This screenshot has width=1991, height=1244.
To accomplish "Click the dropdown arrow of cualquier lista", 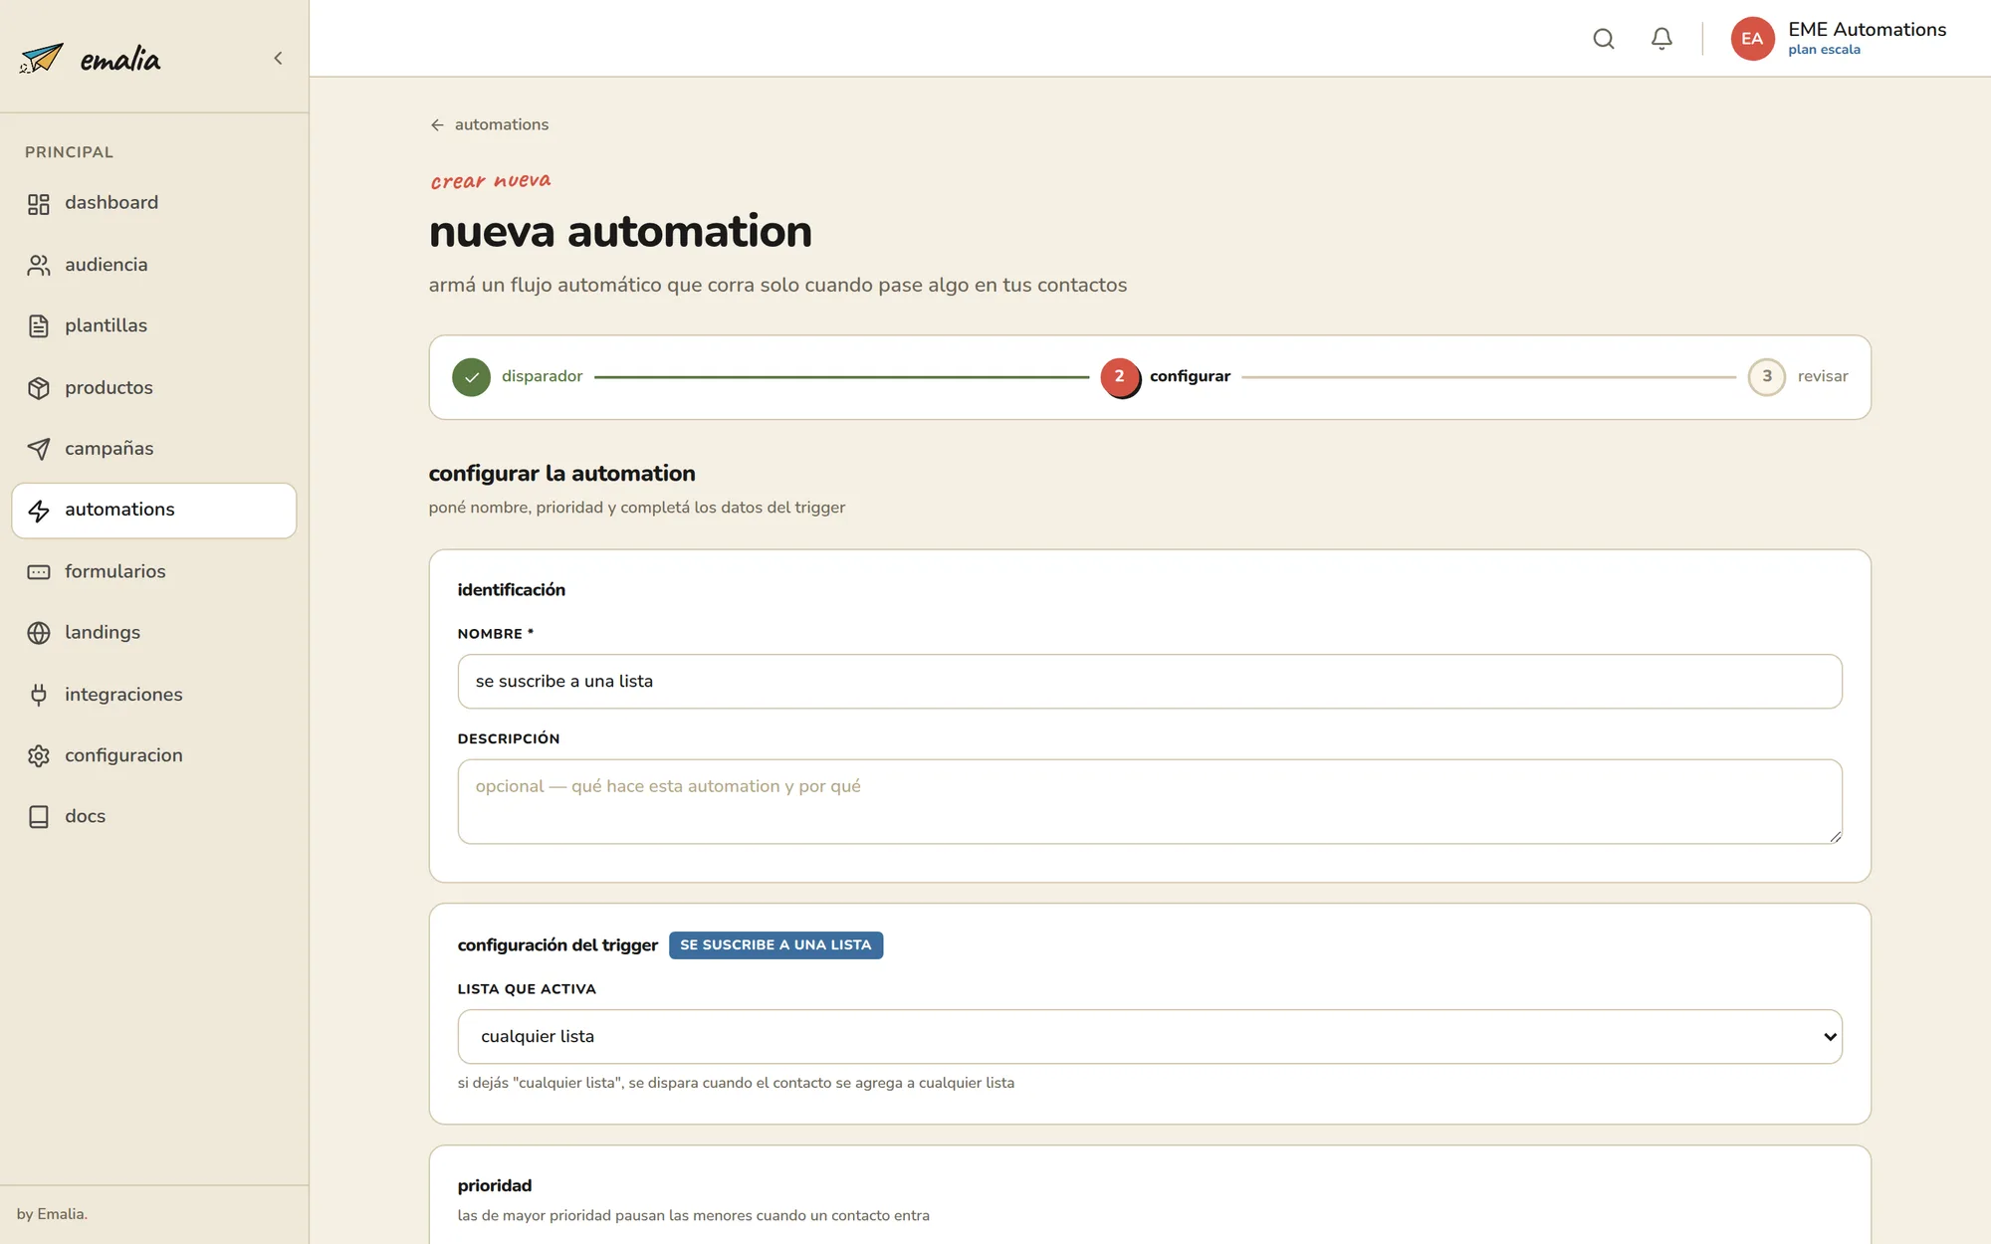I will (x=1830, y=1037).
